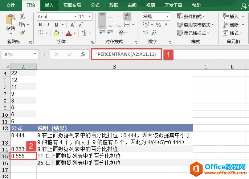Click the A15 Name Box field

(x=17, y=54)
